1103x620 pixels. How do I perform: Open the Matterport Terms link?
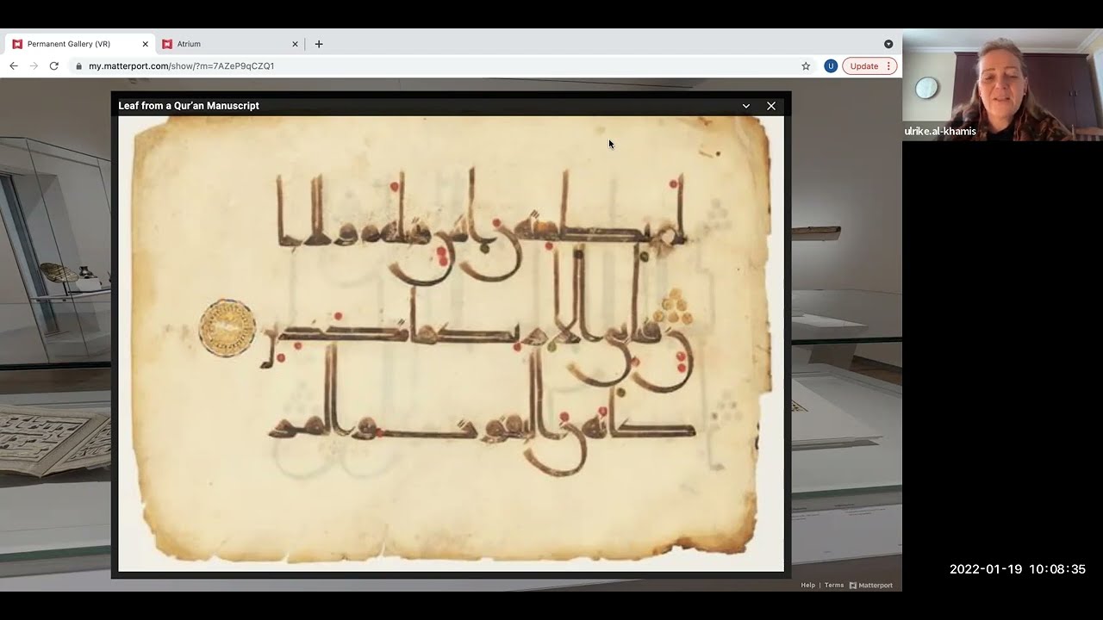[834, 586]
